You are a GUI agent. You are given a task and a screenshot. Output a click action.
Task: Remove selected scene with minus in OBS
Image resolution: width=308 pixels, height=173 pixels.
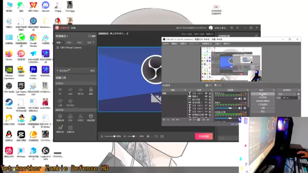point(168,120)
